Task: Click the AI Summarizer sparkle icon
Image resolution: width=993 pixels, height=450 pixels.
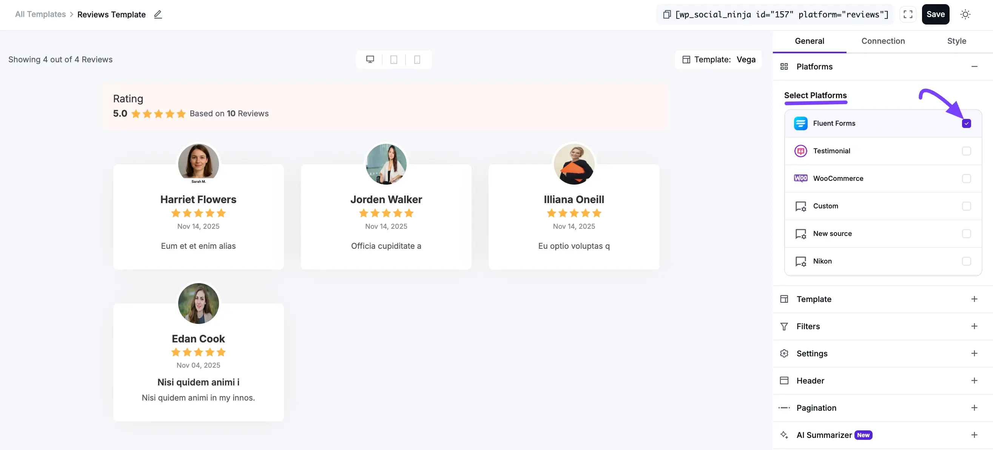Action: 784,435
